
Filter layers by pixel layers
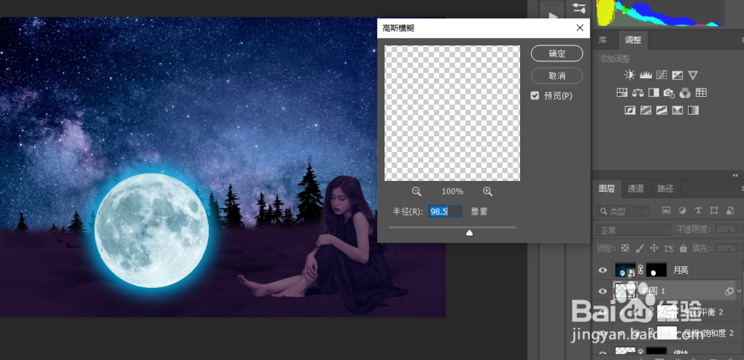pyautogui.click(x=666, y=210)
